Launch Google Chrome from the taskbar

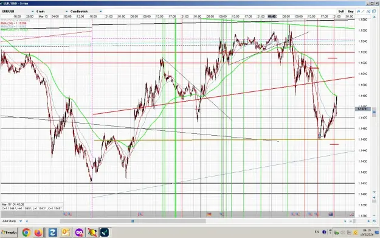26,233
